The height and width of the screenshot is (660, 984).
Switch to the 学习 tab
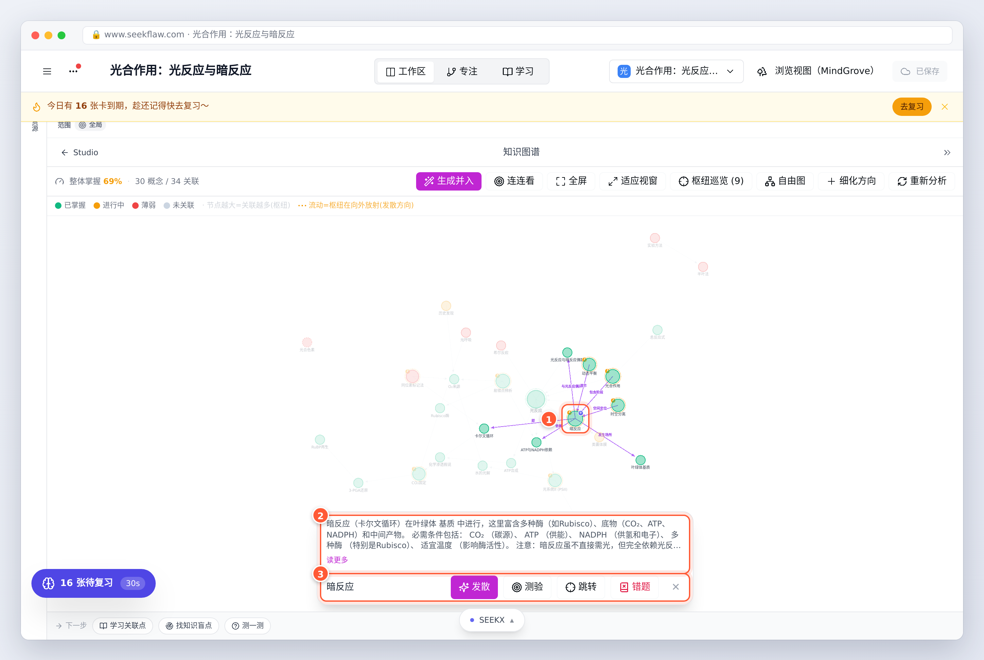click(518, 72)
